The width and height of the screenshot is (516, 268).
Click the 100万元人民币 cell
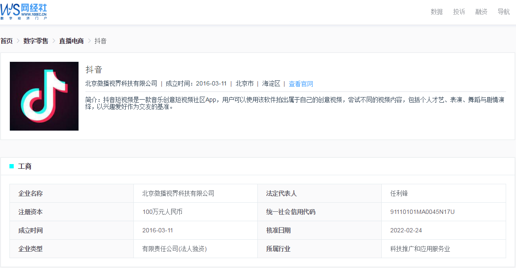tap(196, 212)
